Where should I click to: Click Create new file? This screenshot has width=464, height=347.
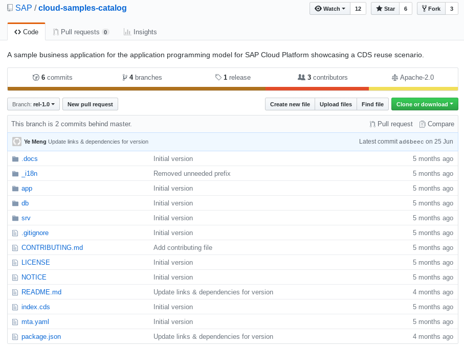[290, 104]
